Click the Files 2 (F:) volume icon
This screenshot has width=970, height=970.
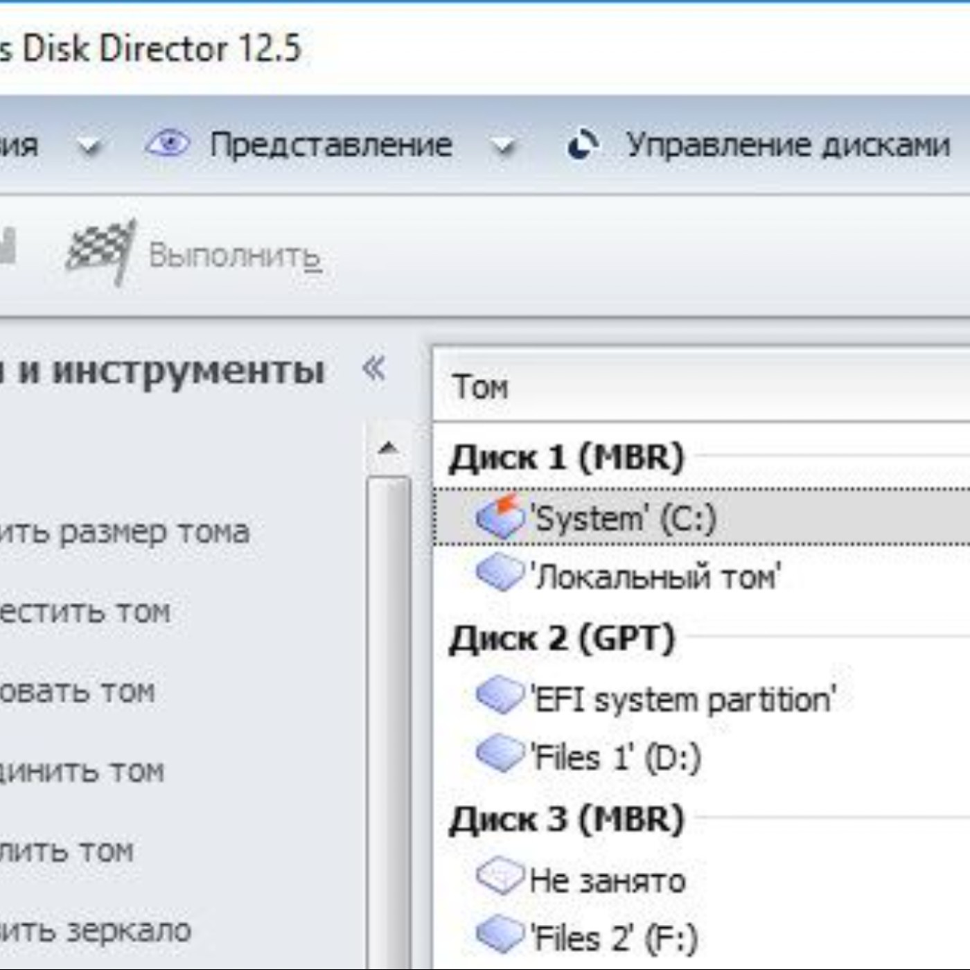(500, 934)
